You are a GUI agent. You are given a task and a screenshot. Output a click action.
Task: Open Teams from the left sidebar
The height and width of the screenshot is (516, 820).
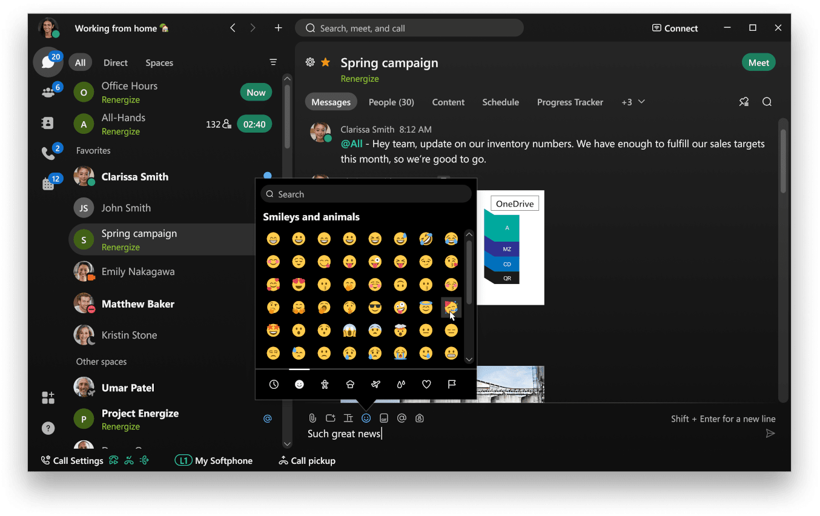pyautogui.click(x=48, y=91)
